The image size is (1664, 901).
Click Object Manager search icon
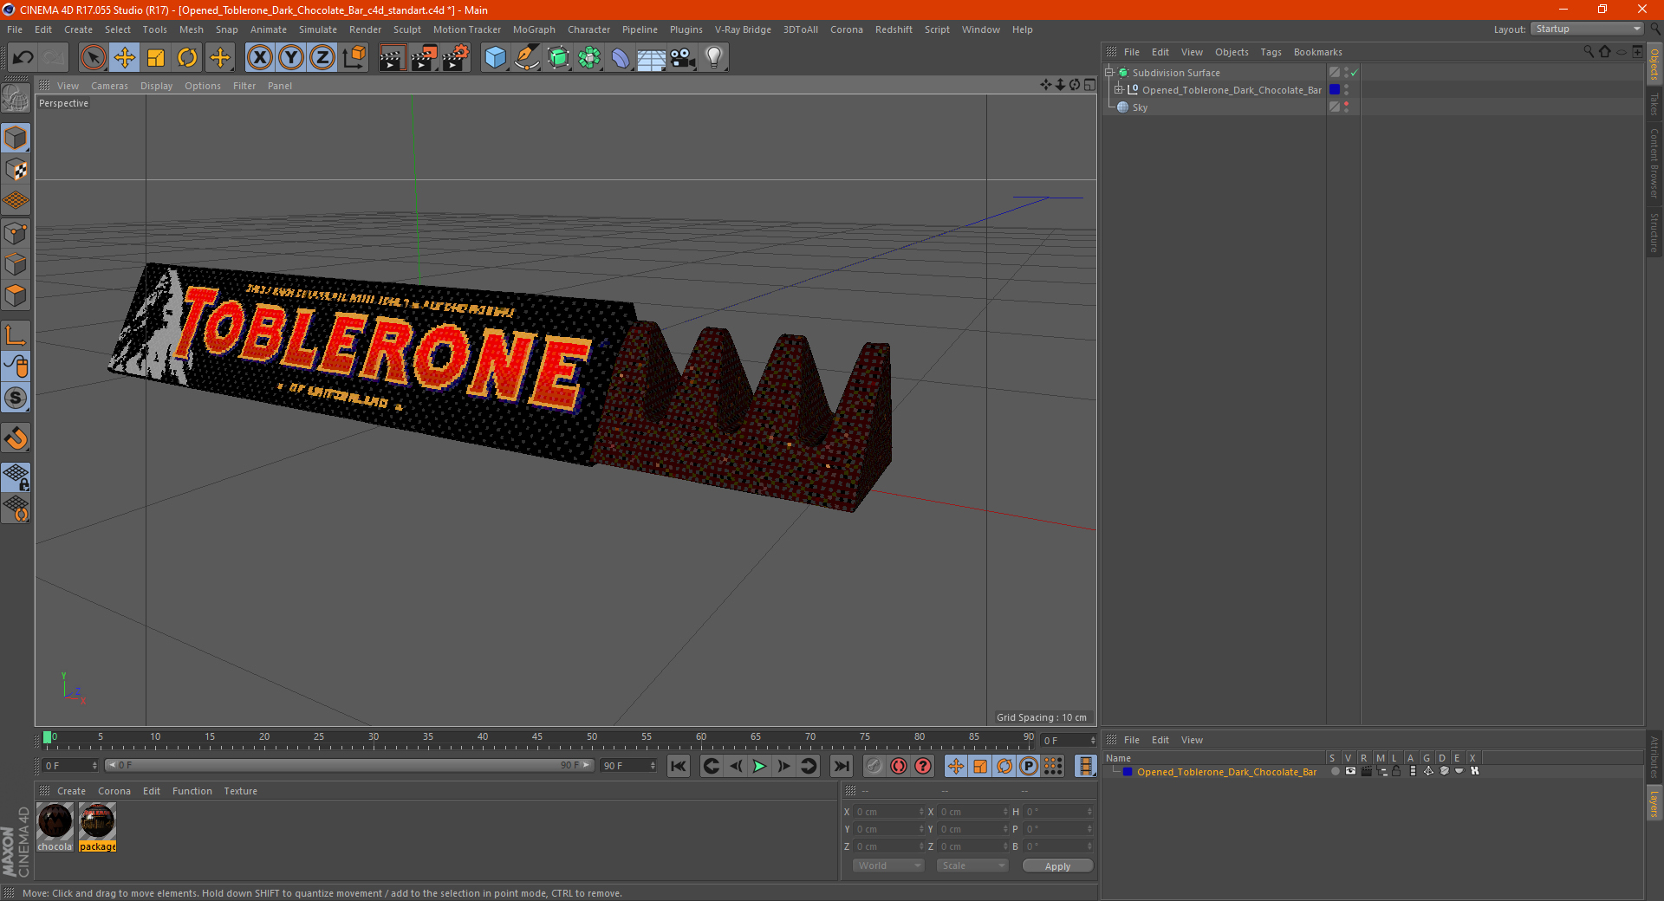pyautogui.click(x=1589, y=51)
